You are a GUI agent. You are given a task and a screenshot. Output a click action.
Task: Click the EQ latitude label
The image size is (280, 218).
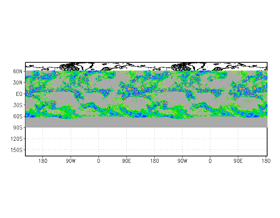19,94
